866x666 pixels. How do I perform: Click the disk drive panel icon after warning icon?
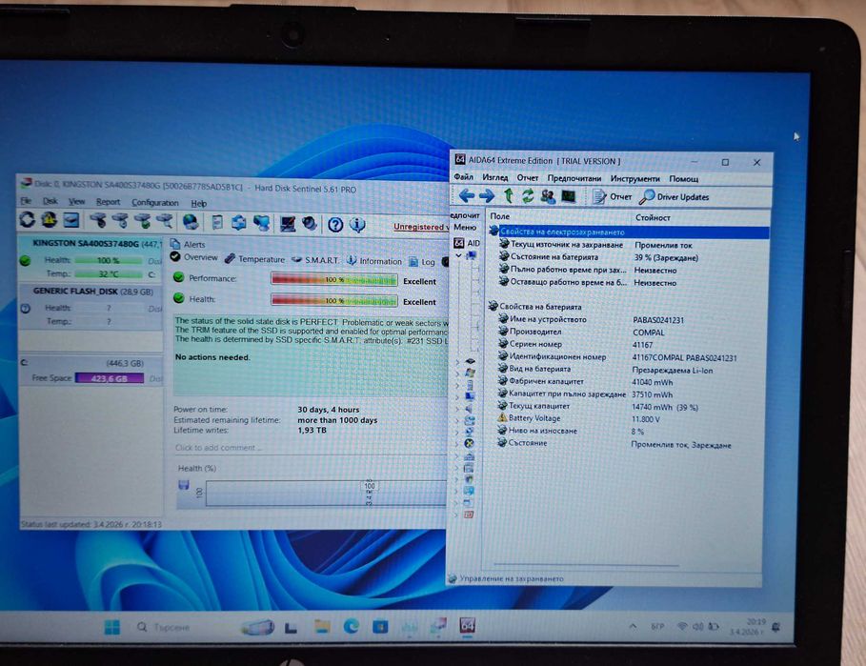[x=71, y=220]
